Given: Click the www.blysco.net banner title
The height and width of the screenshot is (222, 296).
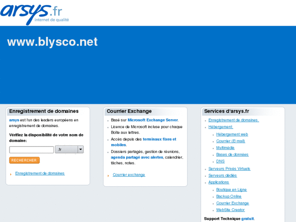Looking at the screenshot, I should 52,42.
